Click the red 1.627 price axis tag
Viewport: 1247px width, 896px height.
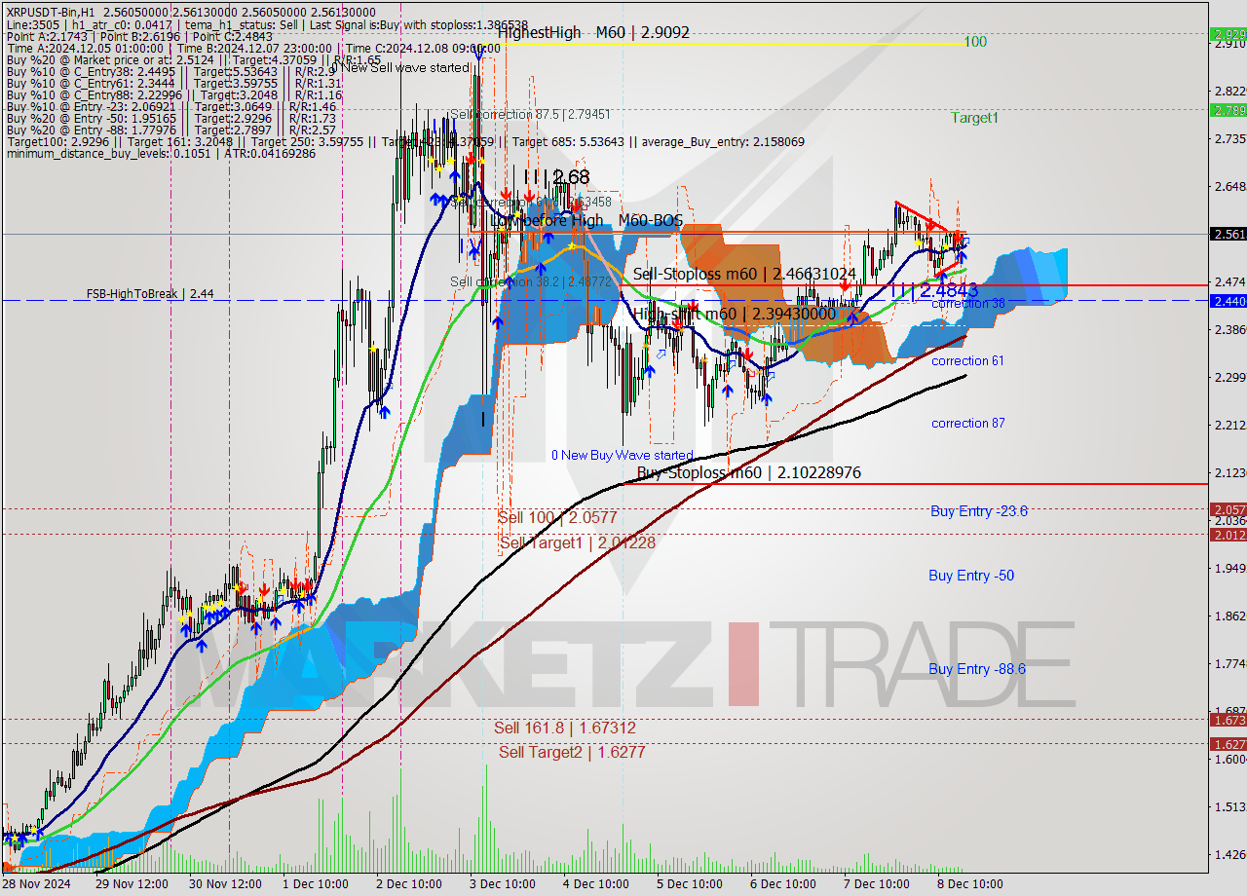[x=1228, y=744]
